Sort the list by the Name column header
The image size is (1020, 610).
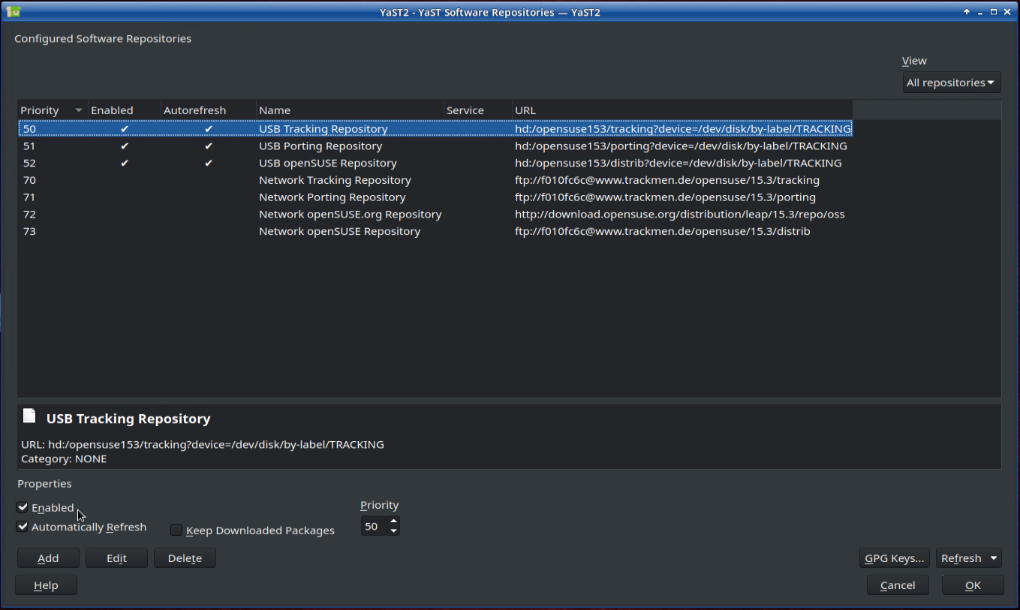coord(349,110)
